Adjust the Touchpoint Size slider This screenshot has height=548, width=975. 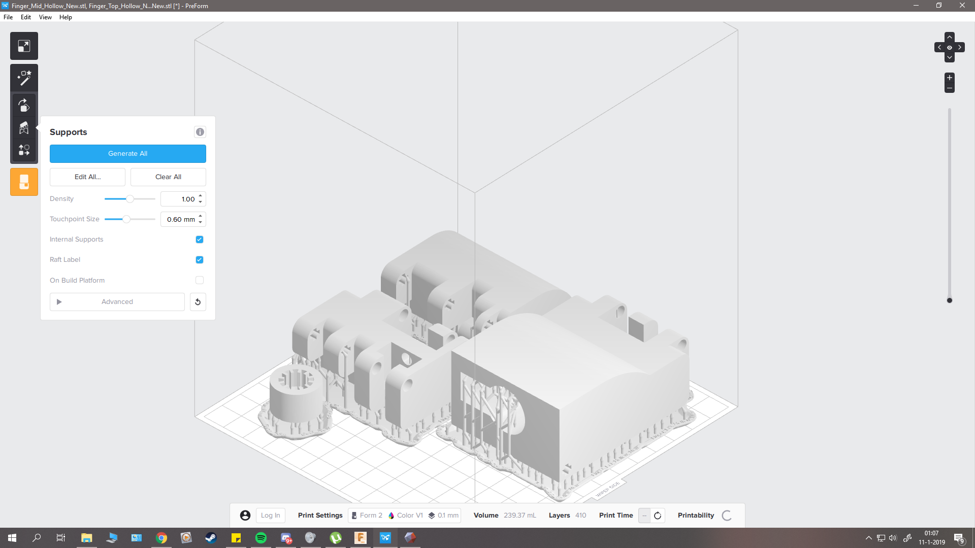pos(126,219)
